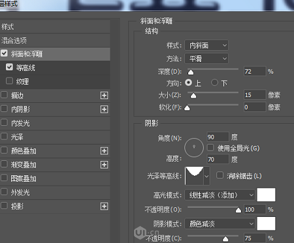Select the 图案叠加 effect row
Screen dimensions: 294x243
point(55,179)
